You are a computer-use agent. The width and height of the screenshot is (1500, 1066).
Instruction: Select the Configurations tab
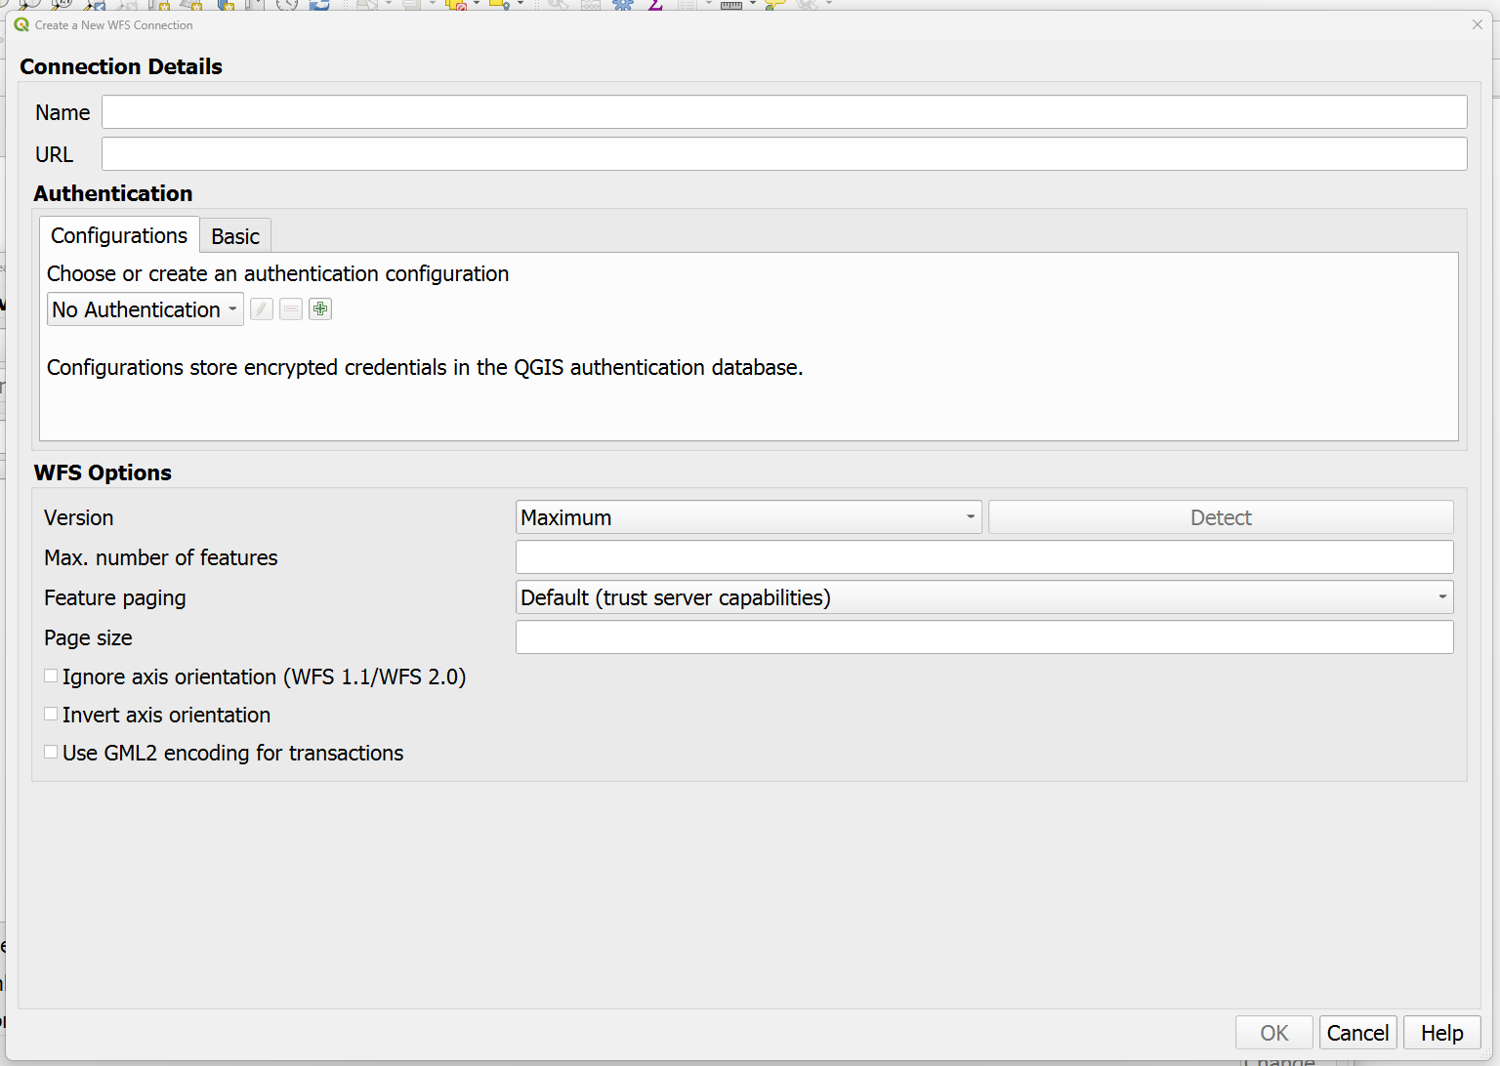tap(118, 235)
